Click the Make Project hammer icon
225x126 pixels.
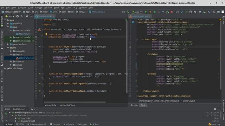(128, 12)
